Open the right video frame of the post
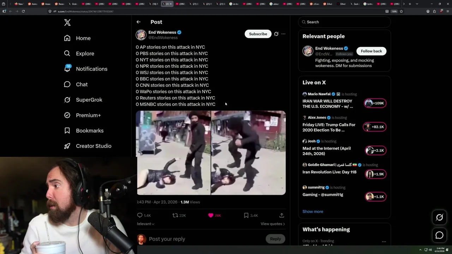The height and width of the screenshot is (254, 452). coord(248,153)
